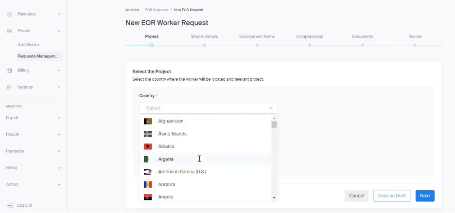Select Angola from the country list
The height and width of the screenshot is (213, 455).
tap(205, 197)
